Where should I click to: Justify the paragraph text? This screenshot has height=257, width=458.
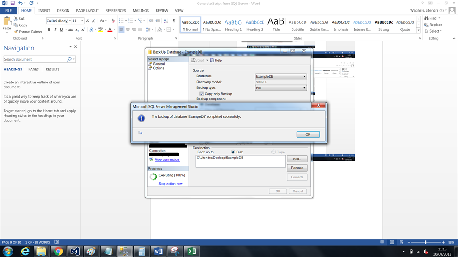[140, 30]
